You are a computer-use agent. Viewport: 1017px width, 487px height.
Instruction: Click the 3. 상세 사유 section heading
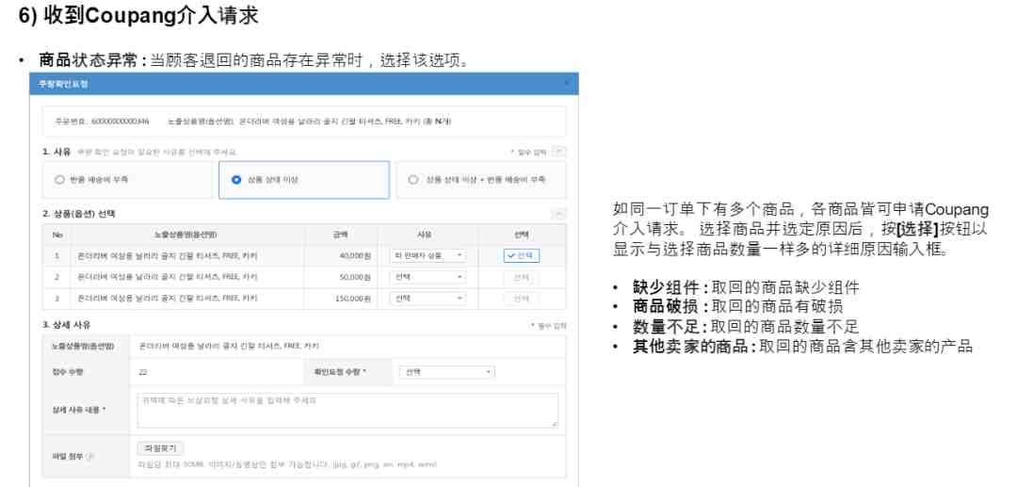[67, 325]
